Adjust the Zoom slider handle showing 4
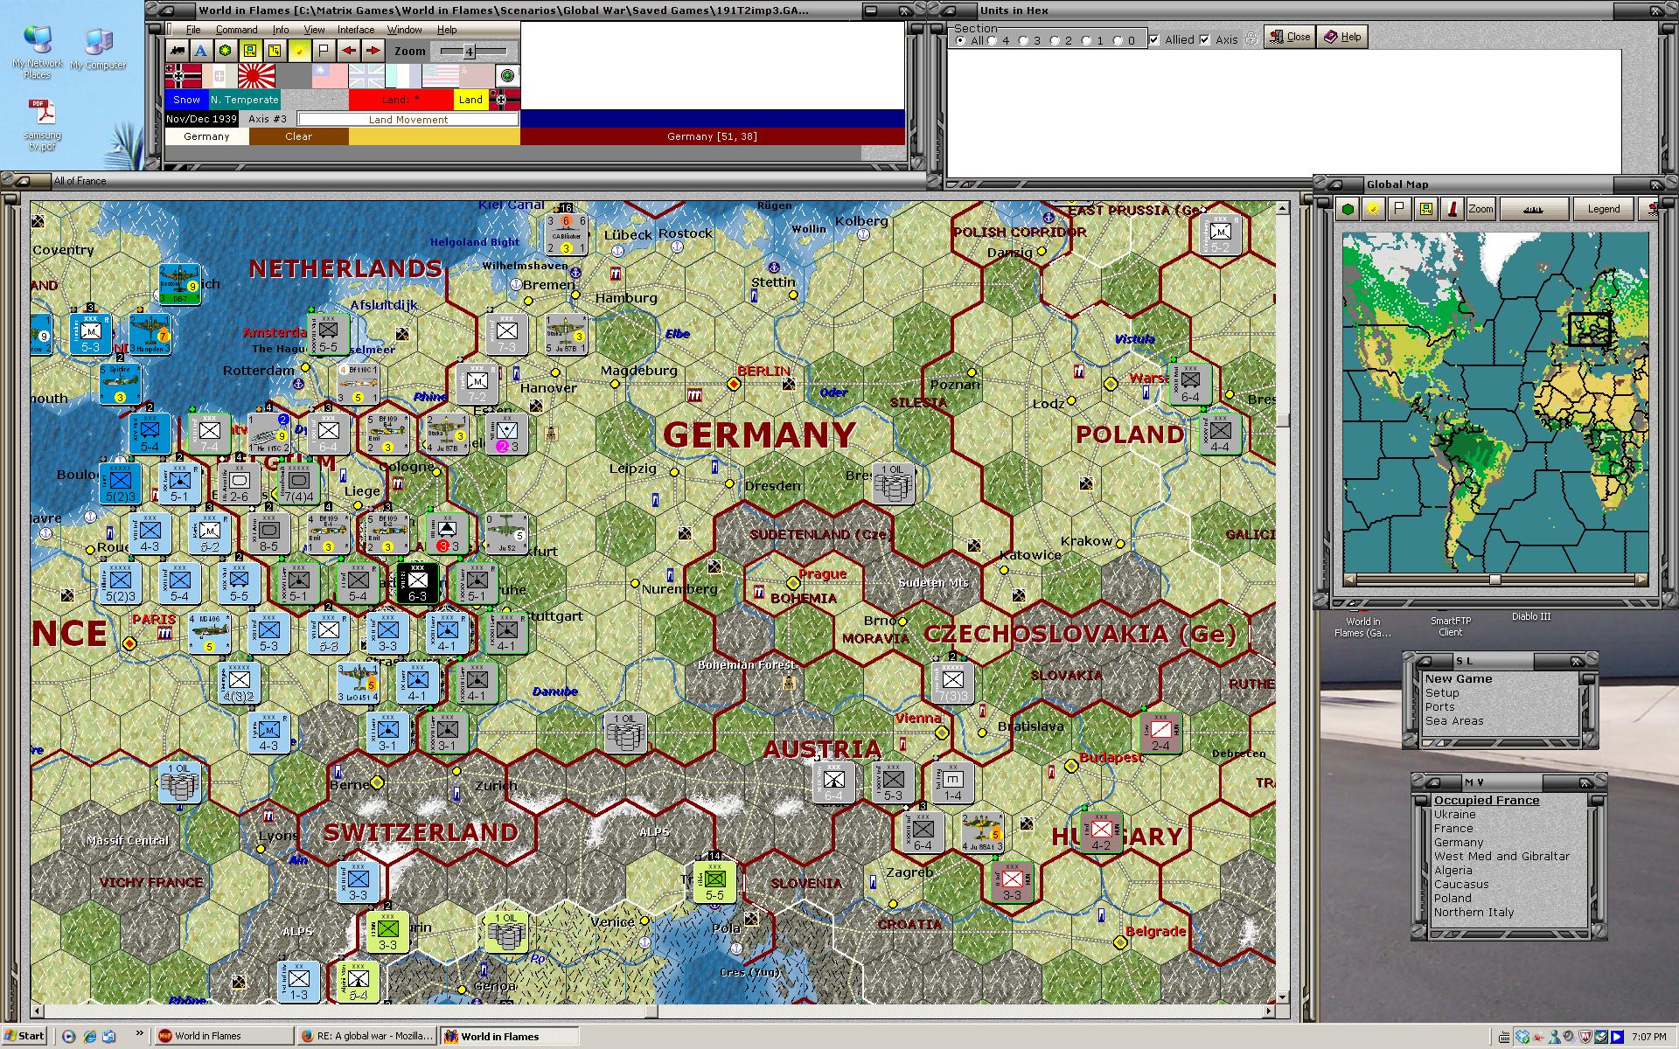 469,52
